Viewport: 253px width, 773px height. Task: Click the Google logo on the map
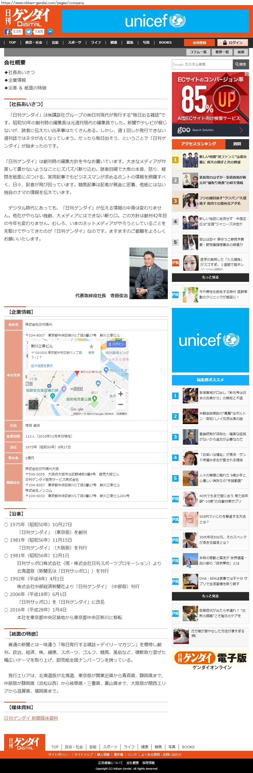click(77, 409)
